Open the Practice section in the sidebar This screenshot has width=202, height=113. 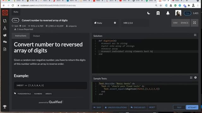click(x=5, y=21)
